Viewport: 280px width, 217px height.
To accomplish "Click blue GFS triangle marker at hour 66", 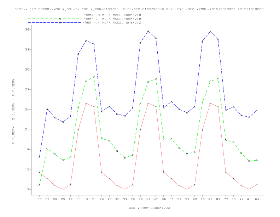I will pyautogui.click(x=210, y=32).
